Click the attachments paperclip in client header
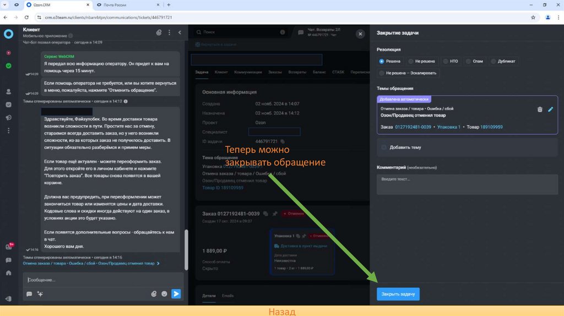564x316 pixels. pos(159,32)
